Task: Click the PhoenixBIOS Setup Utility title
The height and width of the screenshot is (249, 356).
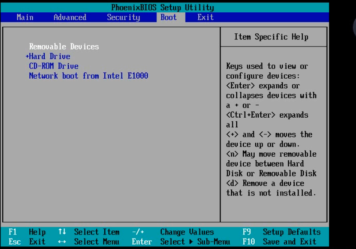Action: [163, 7]
